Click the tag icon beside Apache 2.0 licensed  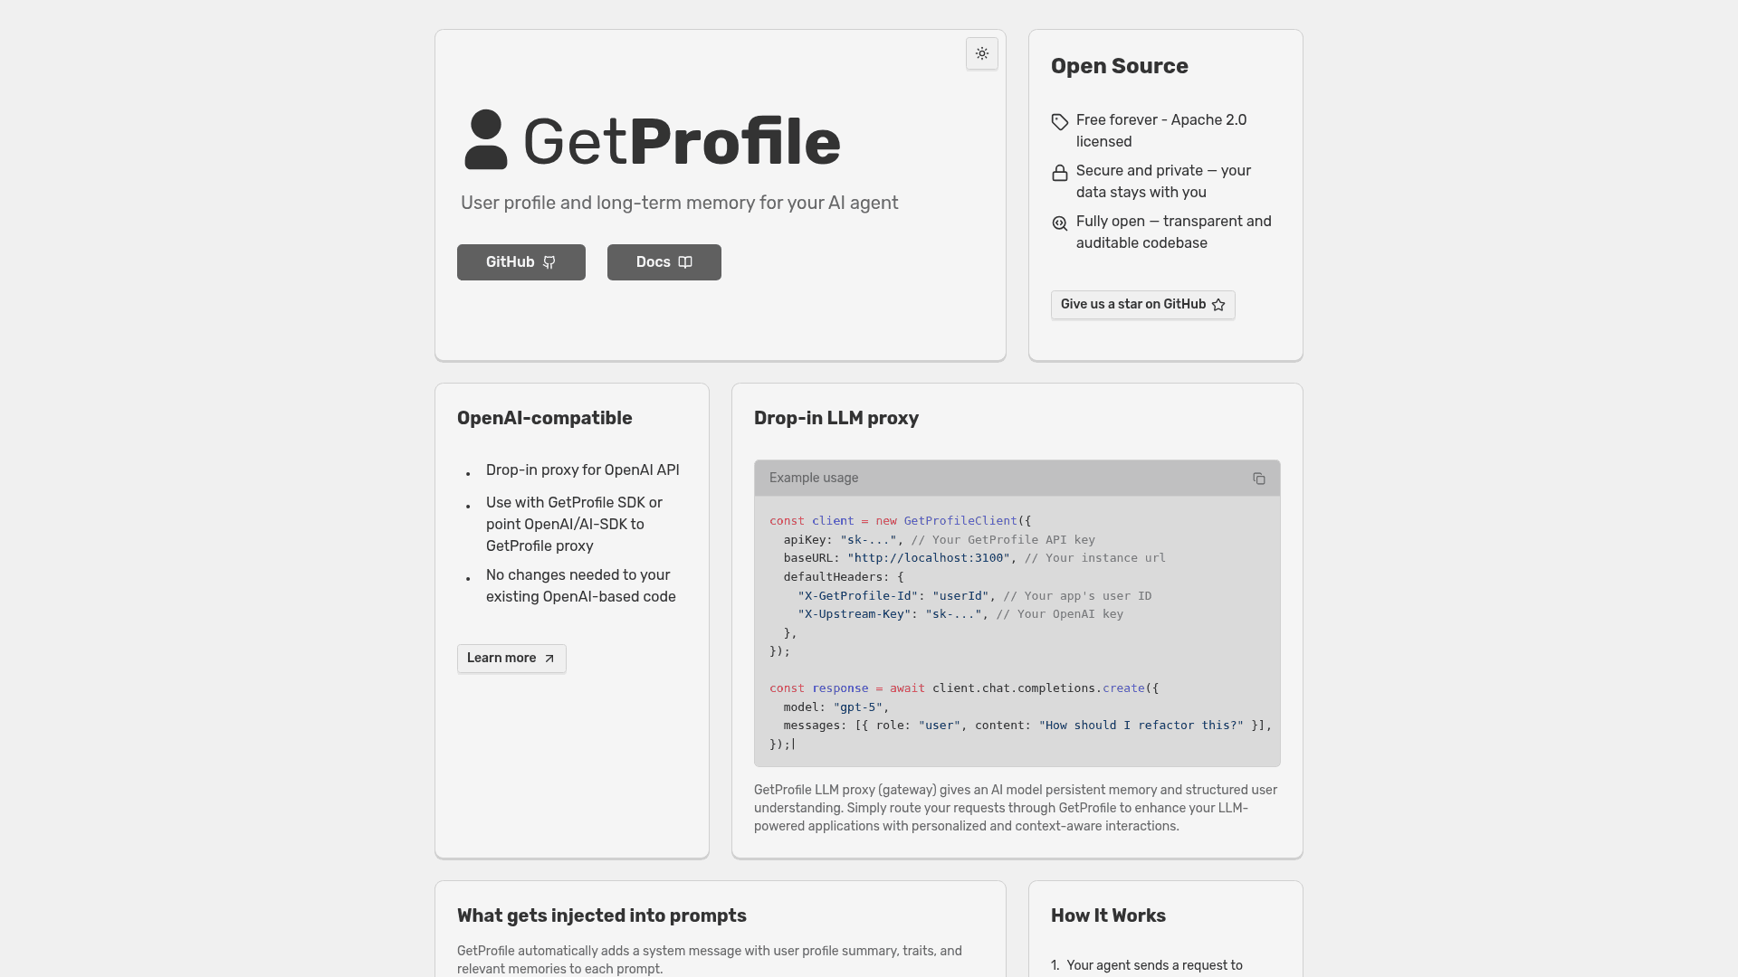point(1059,122)
